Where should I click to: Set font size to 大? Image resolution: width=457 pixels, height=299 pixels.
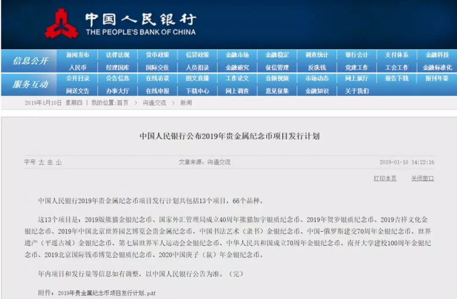[x=41, y=162]
